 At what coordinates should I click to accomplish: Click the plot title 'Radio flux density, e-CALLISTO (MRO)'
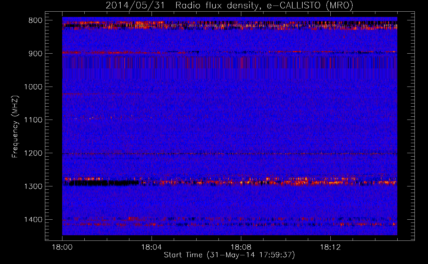coord(264,6)
